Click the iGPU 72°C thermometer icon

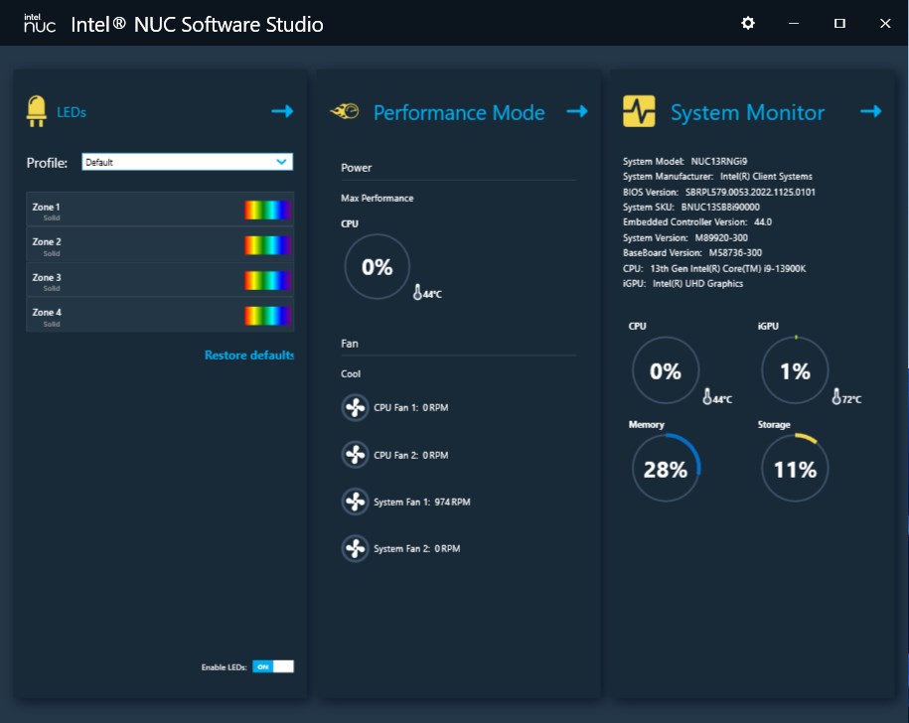point(835,397)
